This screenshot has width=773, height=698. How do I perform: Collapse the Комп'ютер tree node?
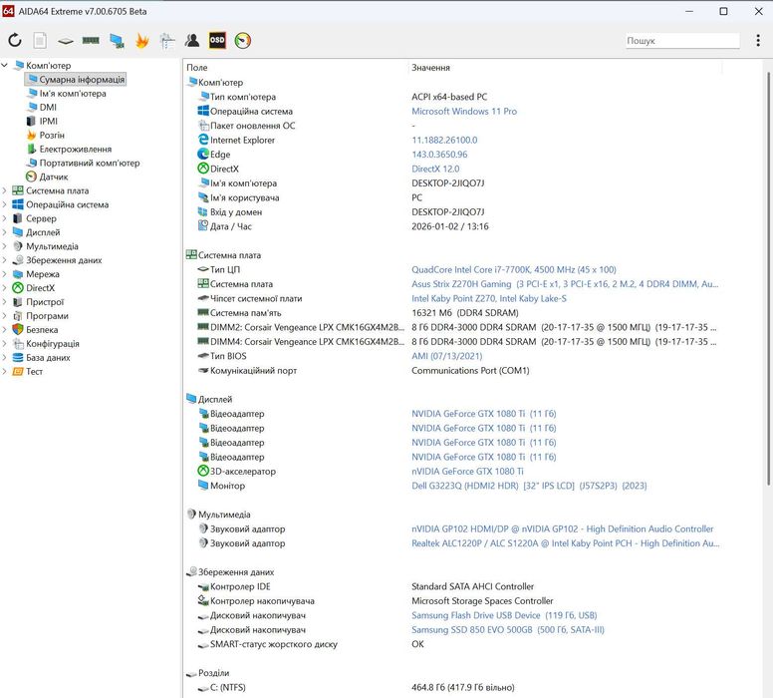tap(5, 66)
